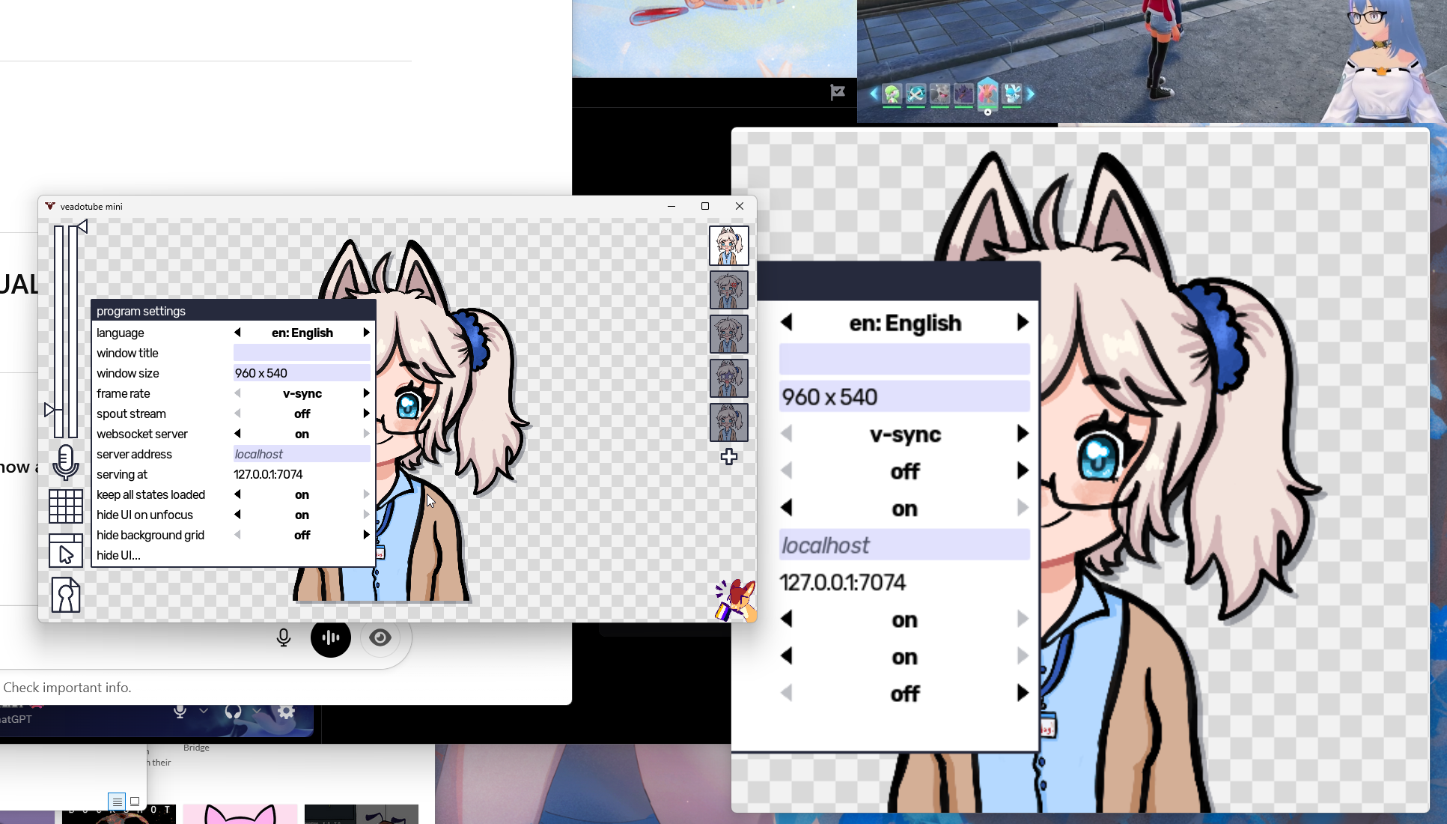The width and height of the screenshot is (1447, 824).
Task: Click the black voice waveform button
Action: (x=331, y=637)
